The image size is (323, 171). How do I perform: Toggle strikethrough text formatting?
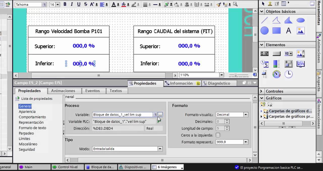[86, 4]
